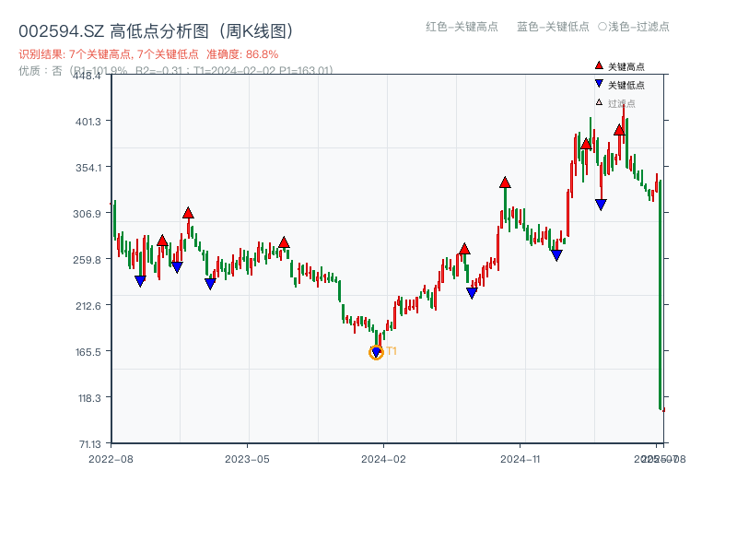Select the orange-circled T1 low point marker
737x553 pixels.
coord(376,352)
